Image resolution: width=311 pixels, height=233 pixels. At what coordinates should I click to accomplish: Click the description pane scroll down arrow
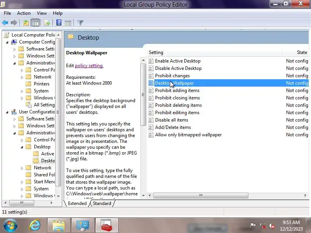point(143,196)
